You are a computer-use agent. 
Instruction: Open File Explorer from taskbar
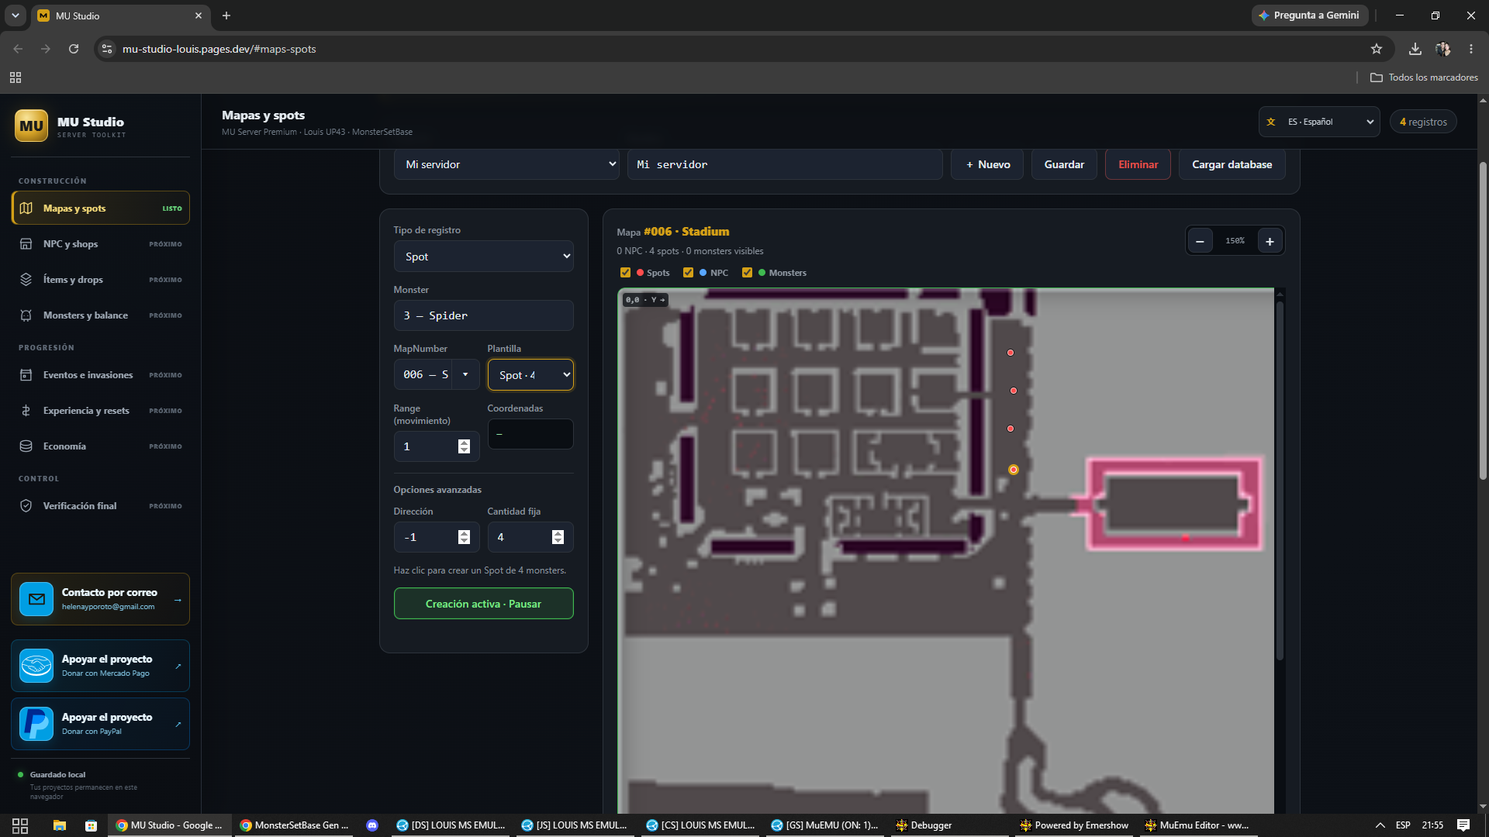click(x=59, y=825)
